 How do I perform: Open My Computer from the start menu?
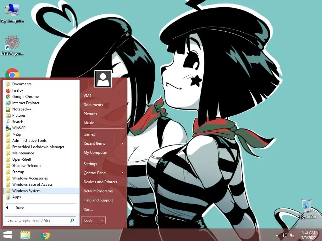(103, 153)
